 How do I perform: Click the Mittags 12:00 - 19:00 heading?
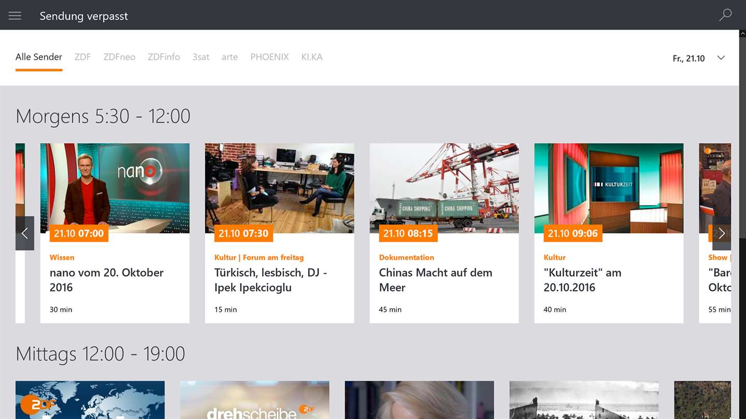(x=101, y=354)
